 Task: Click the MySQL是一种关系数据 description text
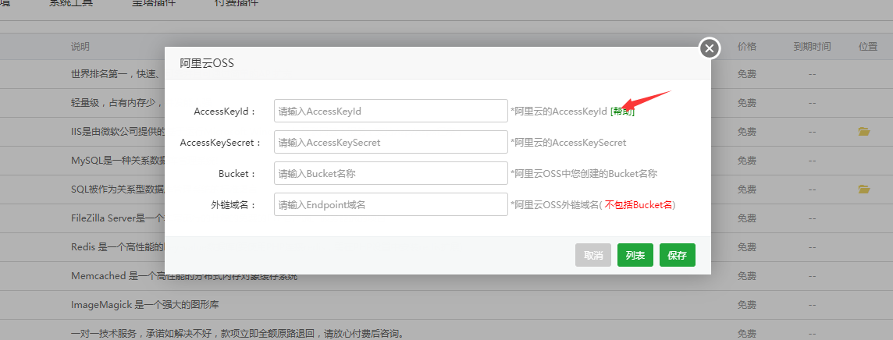coord(118,160)
